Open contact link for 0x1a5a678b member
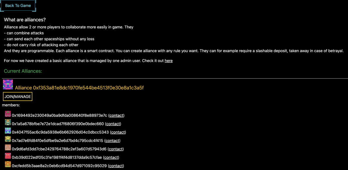The width and height of the screenshot is (348, 170). 113,124
